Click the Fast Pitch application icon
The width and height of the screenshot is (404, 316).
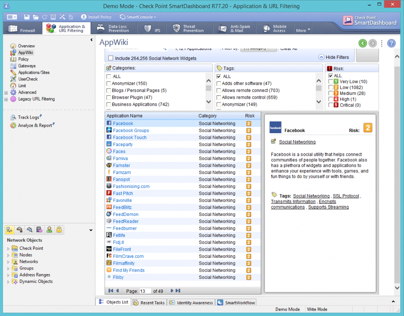point(109,193)
